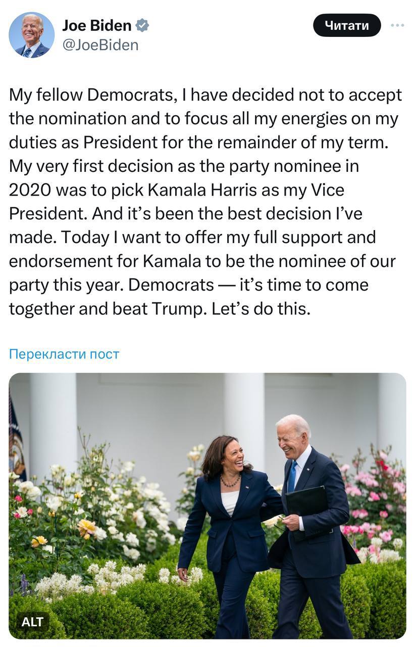This screenshot has width=415, height=647.
Task: Click the blue verified badge
Action: tap(143, 25)
